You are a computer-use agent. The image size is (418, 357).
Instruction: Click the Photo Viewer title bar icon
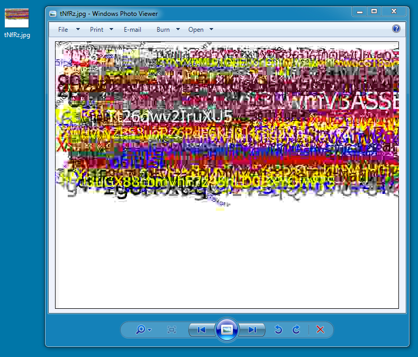point(53,14)
